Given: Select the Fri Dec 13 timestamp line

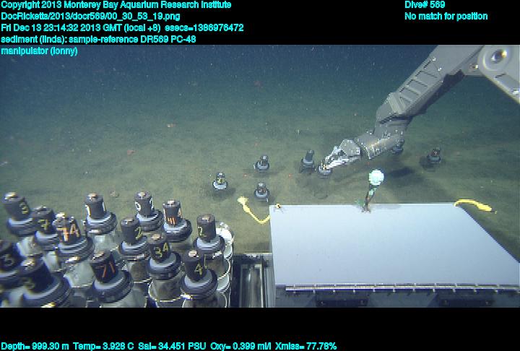Looking at the screenshot, I should click(x=122, y=28).
